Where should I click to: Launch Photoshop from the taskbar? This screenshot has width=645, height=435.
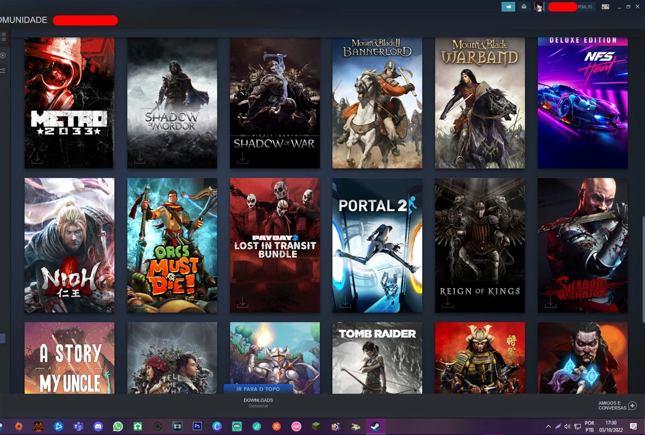197,426
